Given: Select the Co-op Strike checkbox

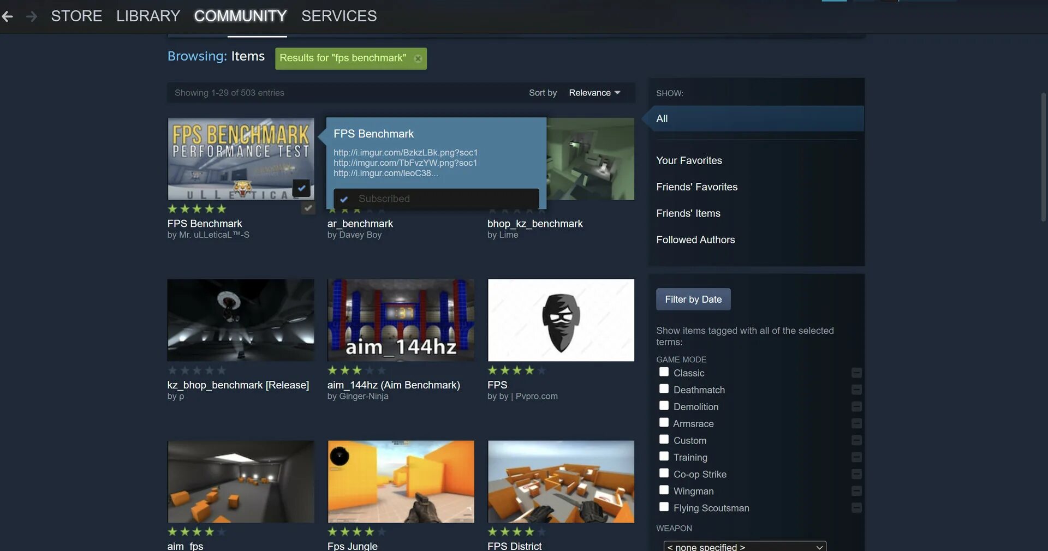Looking at the screenshot, I should 664,473.
